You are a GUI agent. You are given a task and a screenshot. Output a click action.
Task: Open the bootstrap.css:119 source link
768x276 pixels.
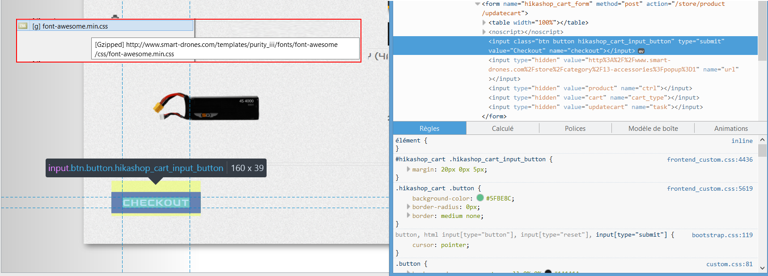tap(722, 235)
